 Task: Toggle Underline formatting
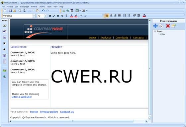pos(58,16)
